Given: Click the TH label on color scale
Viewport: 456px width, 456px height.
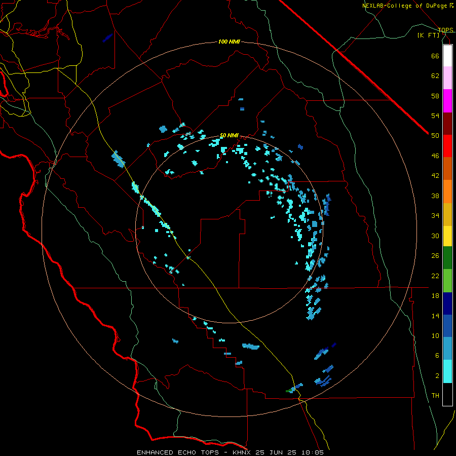Looking at the screenshot, I should coord(435,396).
